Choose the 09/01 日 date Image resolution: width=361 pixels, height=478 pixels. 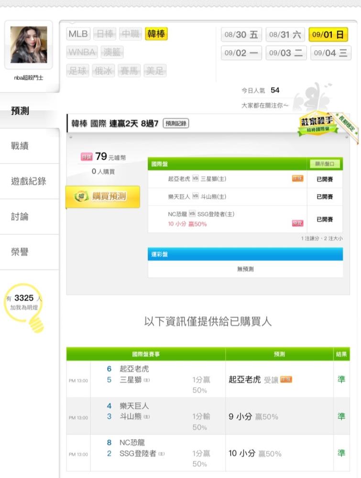328,34
